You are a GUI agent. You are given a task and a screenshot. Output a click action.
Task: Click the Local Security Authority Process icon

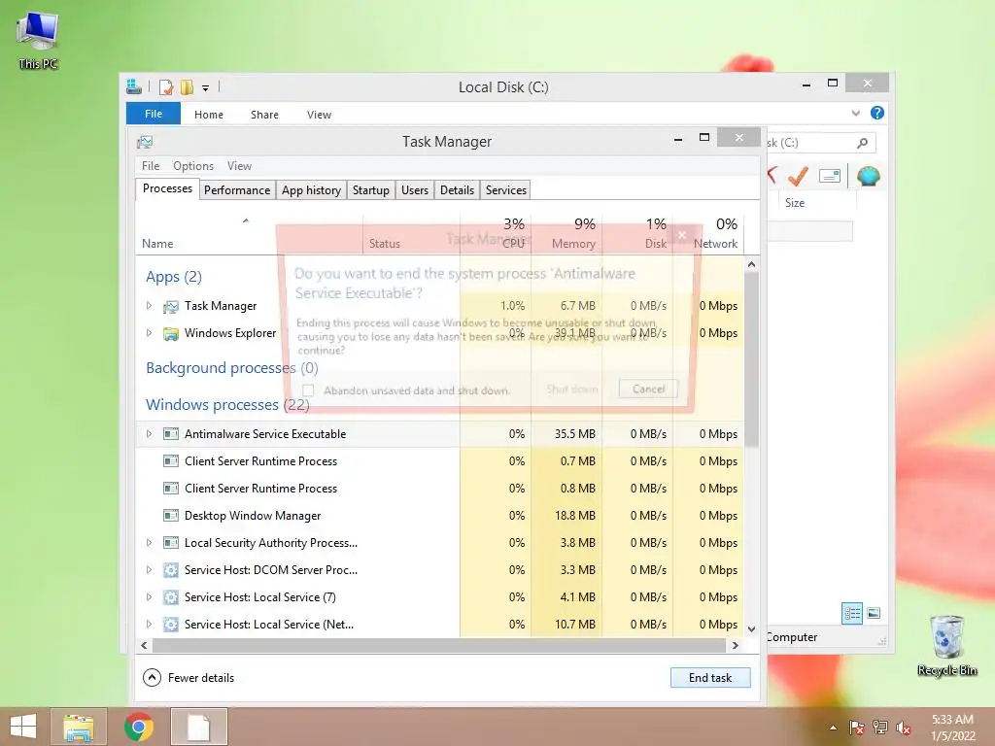pos(171,542)
